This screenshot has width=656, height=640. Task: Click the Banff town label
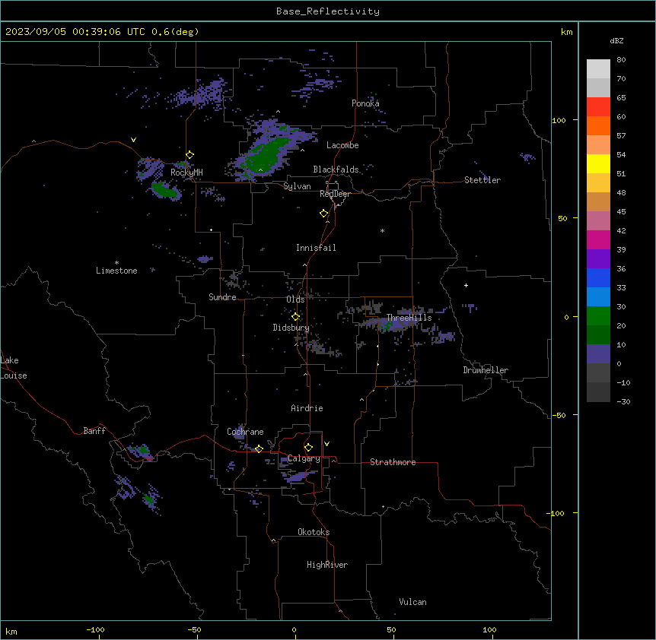94,431
